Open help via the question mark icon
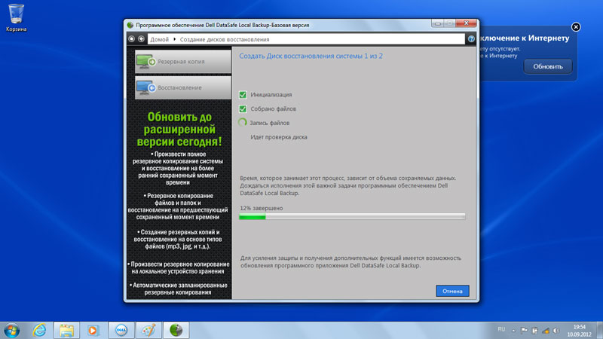Viewport: 603px width, 339px height. (x=471, y=39)
